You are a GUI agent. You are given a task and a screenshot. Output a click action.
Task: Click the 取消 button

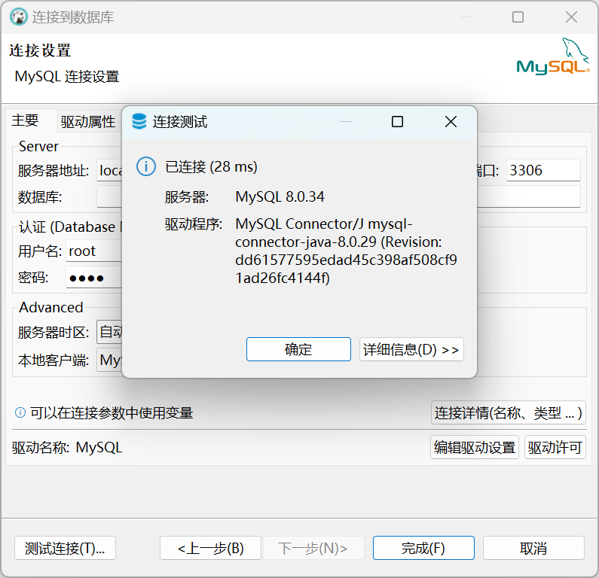pyautogui.click(x=533, y=548)
